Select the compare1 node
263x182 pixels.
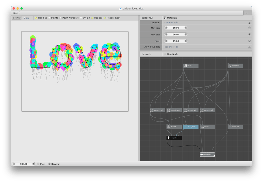click(x=235, y=127)
